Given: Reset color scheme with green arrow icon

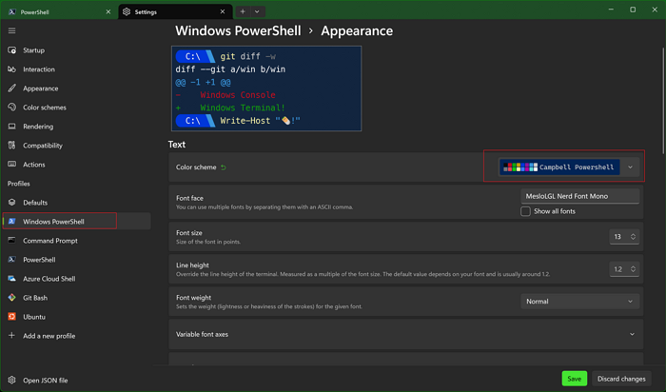Looking at the screenshot, I should point(224,167).
